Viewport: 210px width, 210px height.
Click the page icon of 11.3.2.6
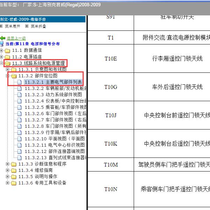(20, 113)
